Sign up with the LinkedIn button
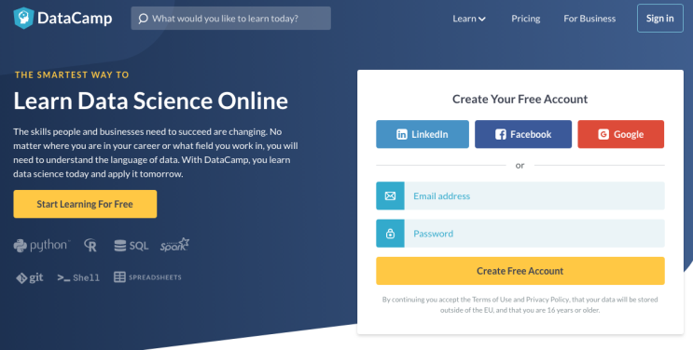693x350 pixels. [423, 134]
